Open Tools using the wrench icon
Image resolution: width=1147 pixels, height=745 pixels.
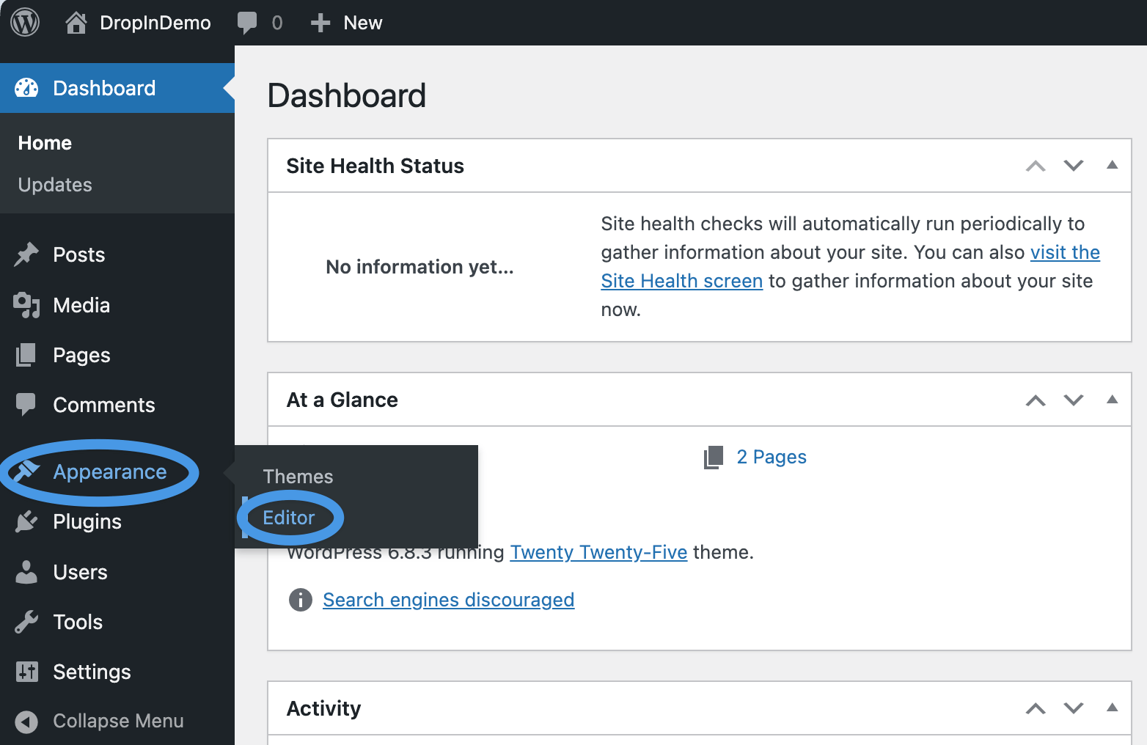26,622
